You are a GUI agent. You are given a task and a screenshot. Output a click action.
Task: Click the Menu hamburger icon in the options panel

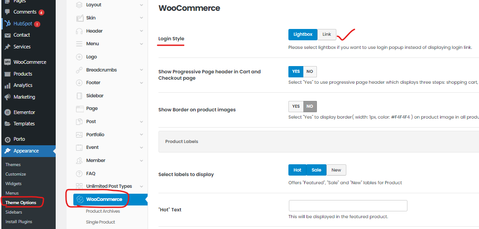[79, 44]
